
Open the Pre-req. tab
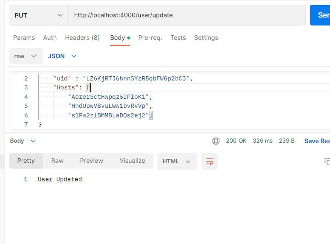click(x=150, y=37)
